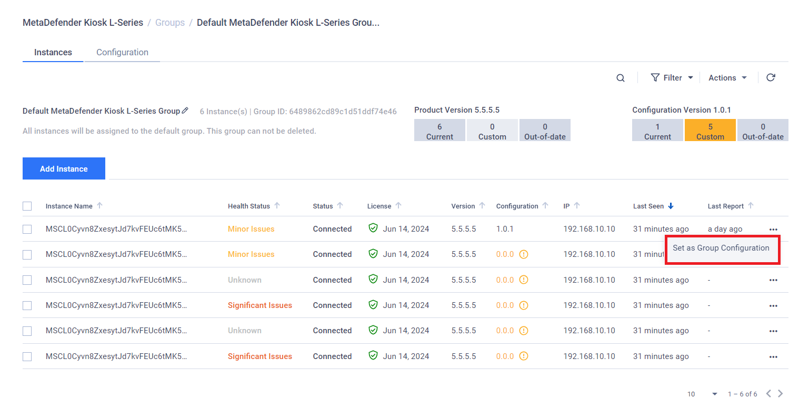Check the first Significant Issues row
This screenshot has height=408, width=809.
click(27, 305)
